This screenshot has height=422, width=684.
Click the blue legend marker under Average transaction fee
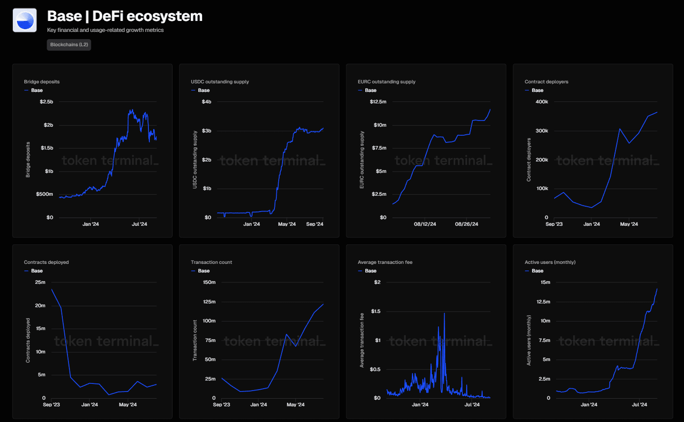[360, 271]
